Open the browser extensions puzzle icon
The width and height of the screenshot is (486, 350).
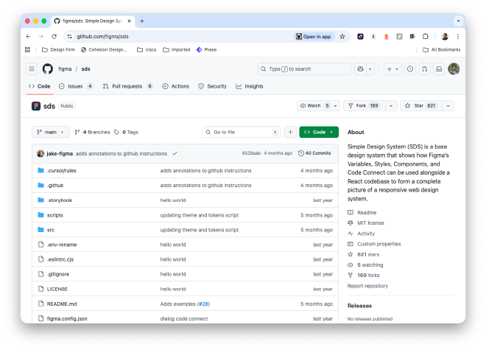426,37
